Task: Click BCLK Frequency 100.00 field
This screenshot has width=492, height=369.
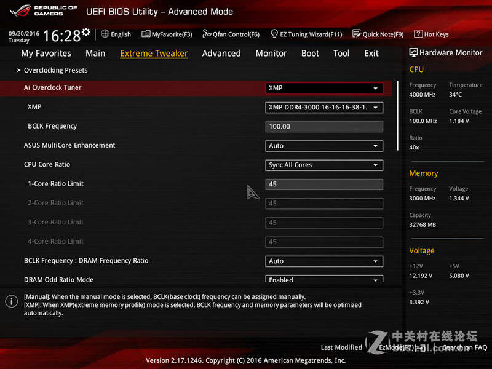Action: [x=324, y=127]
